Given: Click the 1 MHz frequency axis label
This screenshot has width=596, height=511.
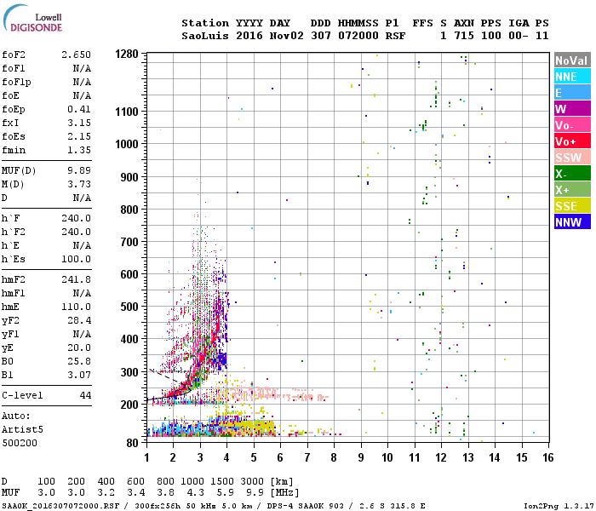Looking at the screenshot, I should [146, 457].
